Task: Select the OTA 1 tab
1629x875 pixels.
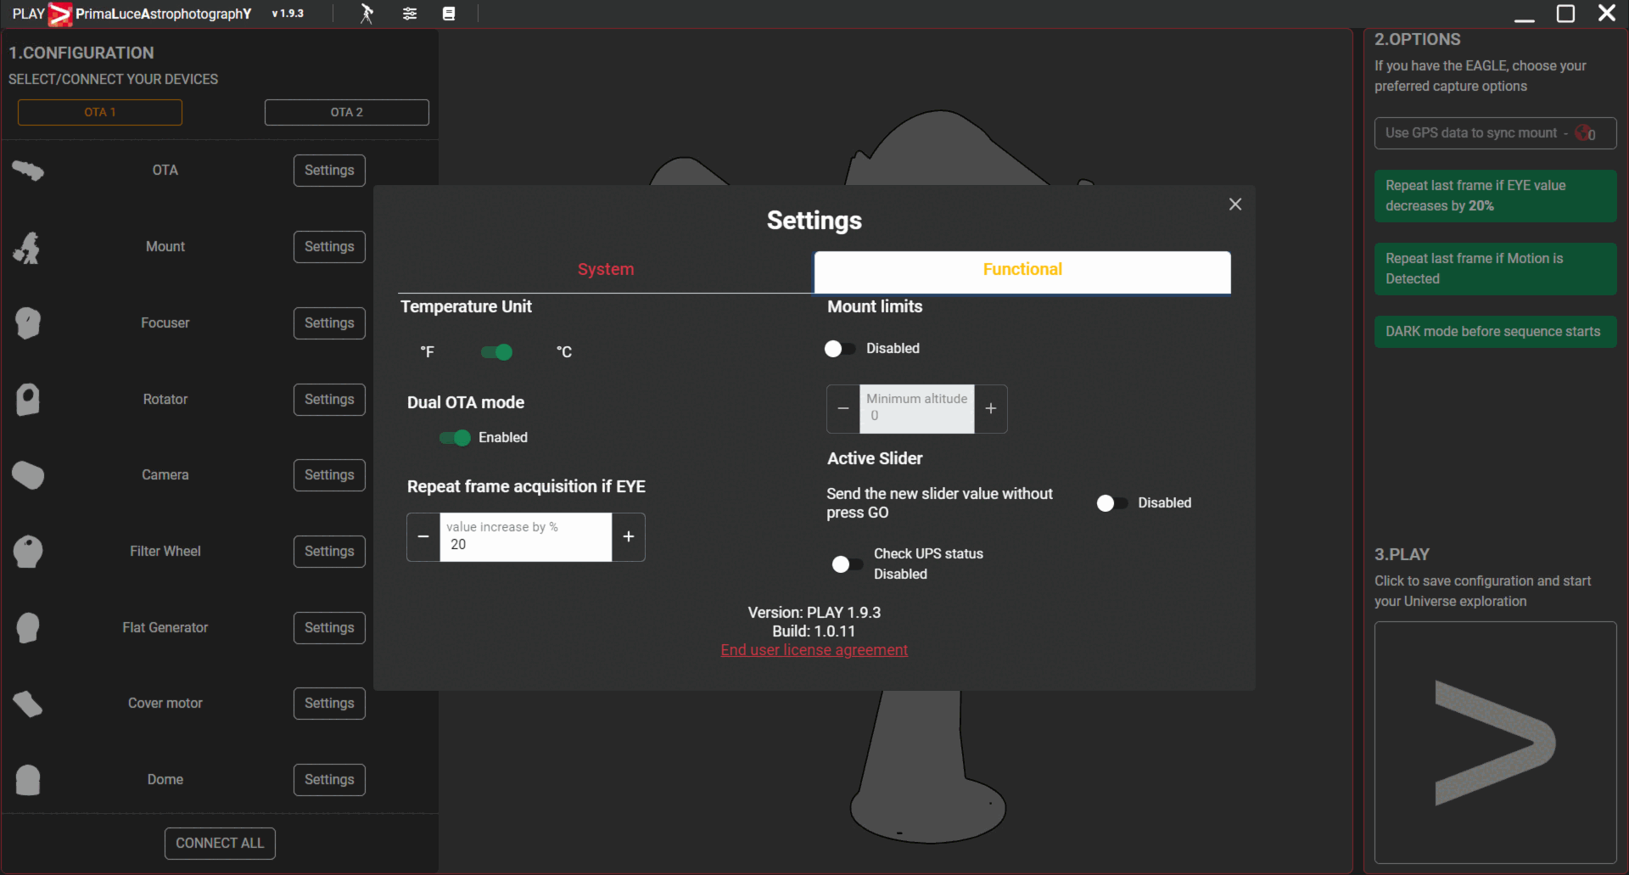Action: (x=100, y=113)
